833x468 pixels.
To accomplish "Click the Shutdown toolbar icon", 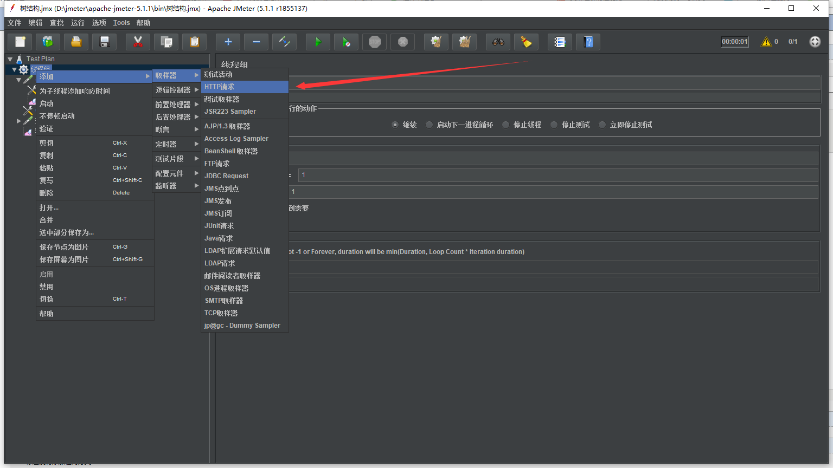I will pyautogui.click(x=402, y=42).
